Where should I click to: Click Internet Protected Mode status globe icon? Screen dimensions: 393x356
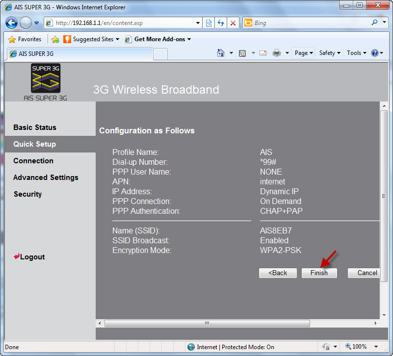point(191,347)
